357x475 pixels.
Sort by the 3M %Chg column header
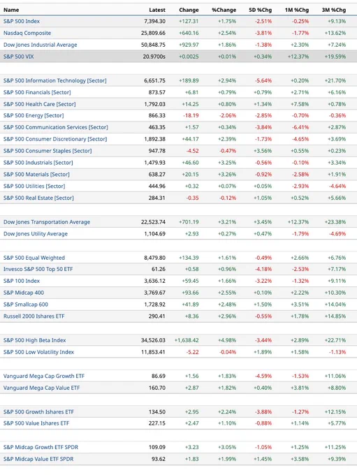click(334, 10)
